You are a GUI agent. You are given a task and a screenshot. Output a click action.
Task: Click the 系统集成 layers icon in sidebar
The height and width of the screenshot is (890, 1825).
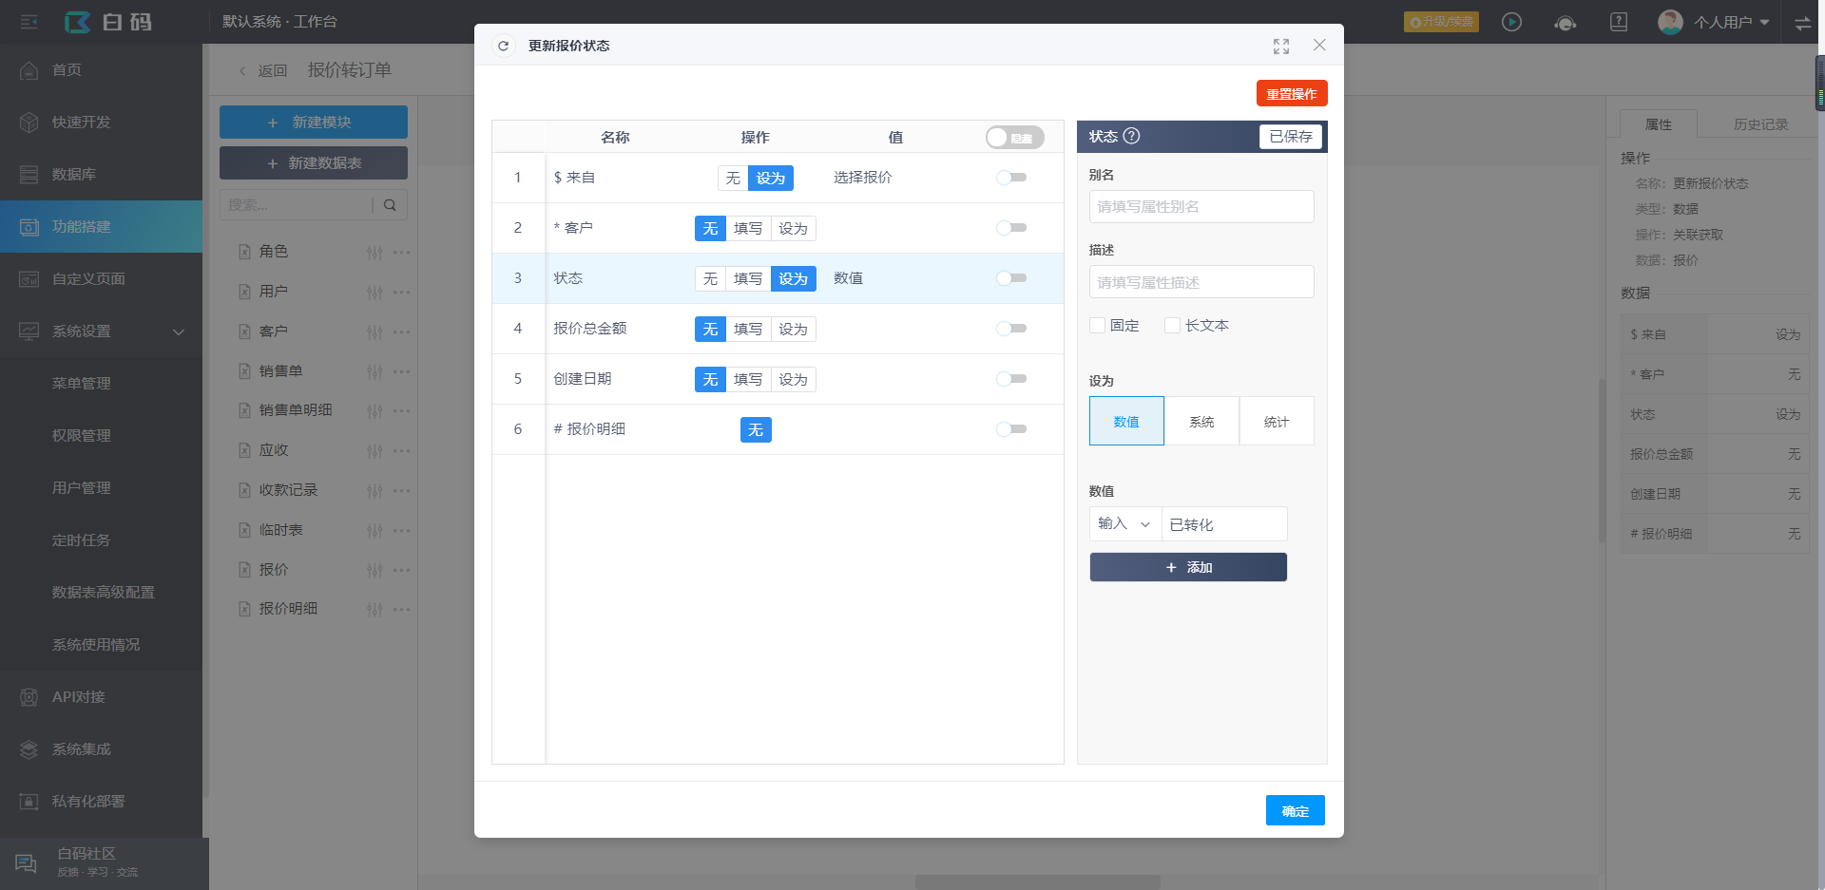pyautogui.click(x=29, y=748)
